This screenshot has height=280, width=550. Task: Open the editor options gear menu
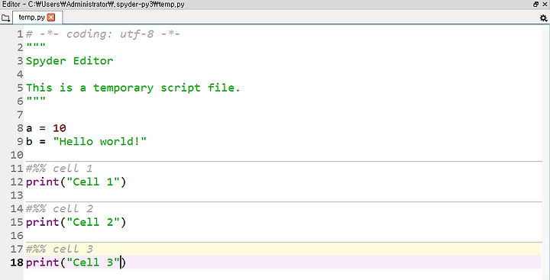[x=543, y=18]
